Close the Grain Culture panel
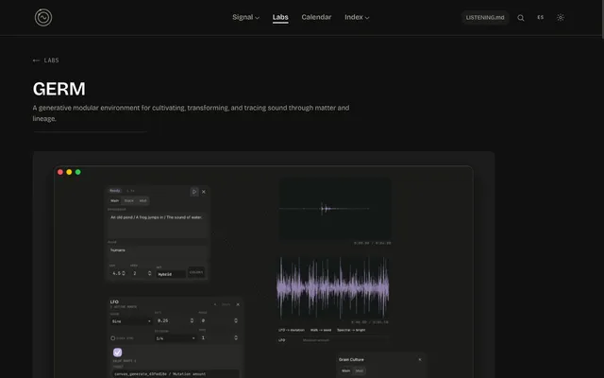Viewport: 604px width, 378px height. 419,359
